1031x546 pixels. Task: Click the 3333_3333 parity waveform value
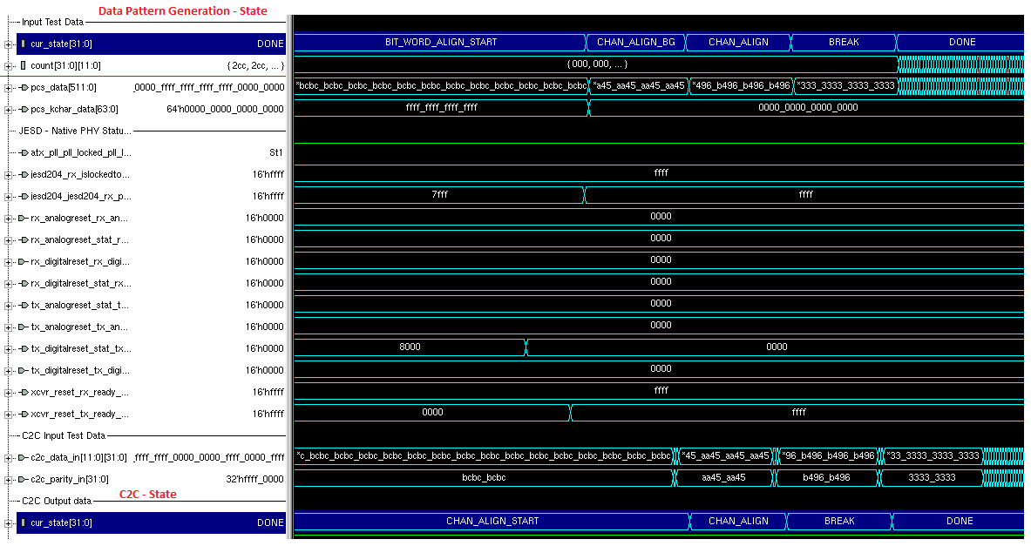[932, 478]
